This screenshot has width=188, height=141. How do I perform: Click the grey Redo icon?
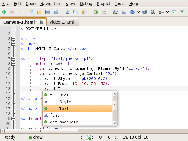(104, 12)
